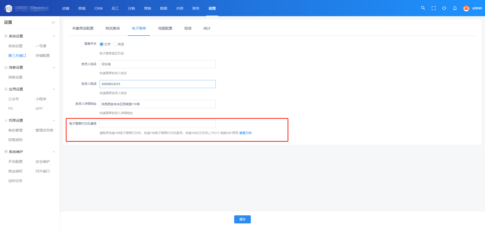
Task: Collapse the 系统维护 group chevron
Action: (54, 152)
